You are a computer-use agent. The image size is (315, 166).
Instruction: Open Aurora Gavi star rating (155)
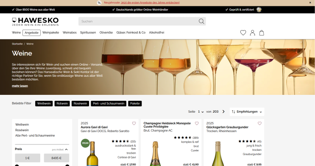124,141
